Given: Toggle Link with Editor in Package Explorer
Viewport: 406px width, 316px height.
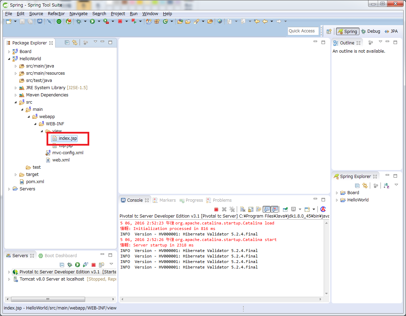Looking at the screenshot, I should click(74, 43).
